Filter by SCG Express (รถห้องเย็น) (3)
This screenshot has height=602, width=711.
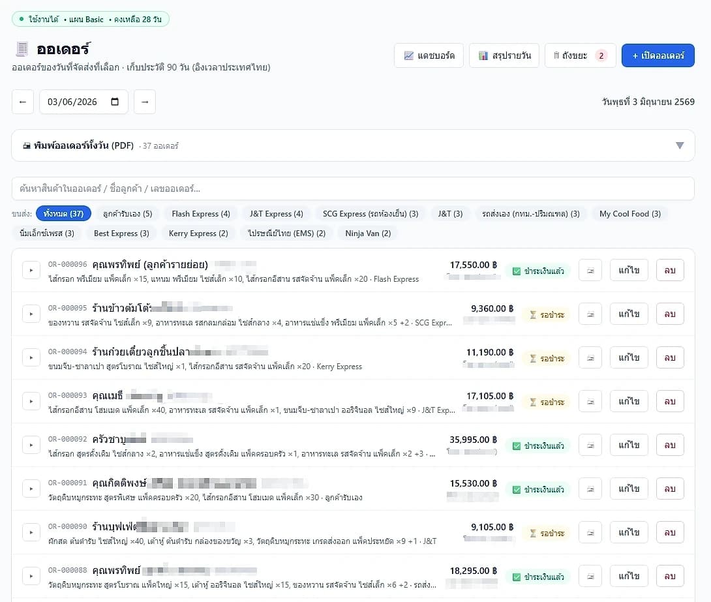[371, 213]
